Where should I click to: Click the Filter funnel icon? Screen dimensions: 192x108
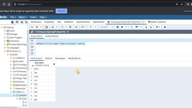coord(91,27)
